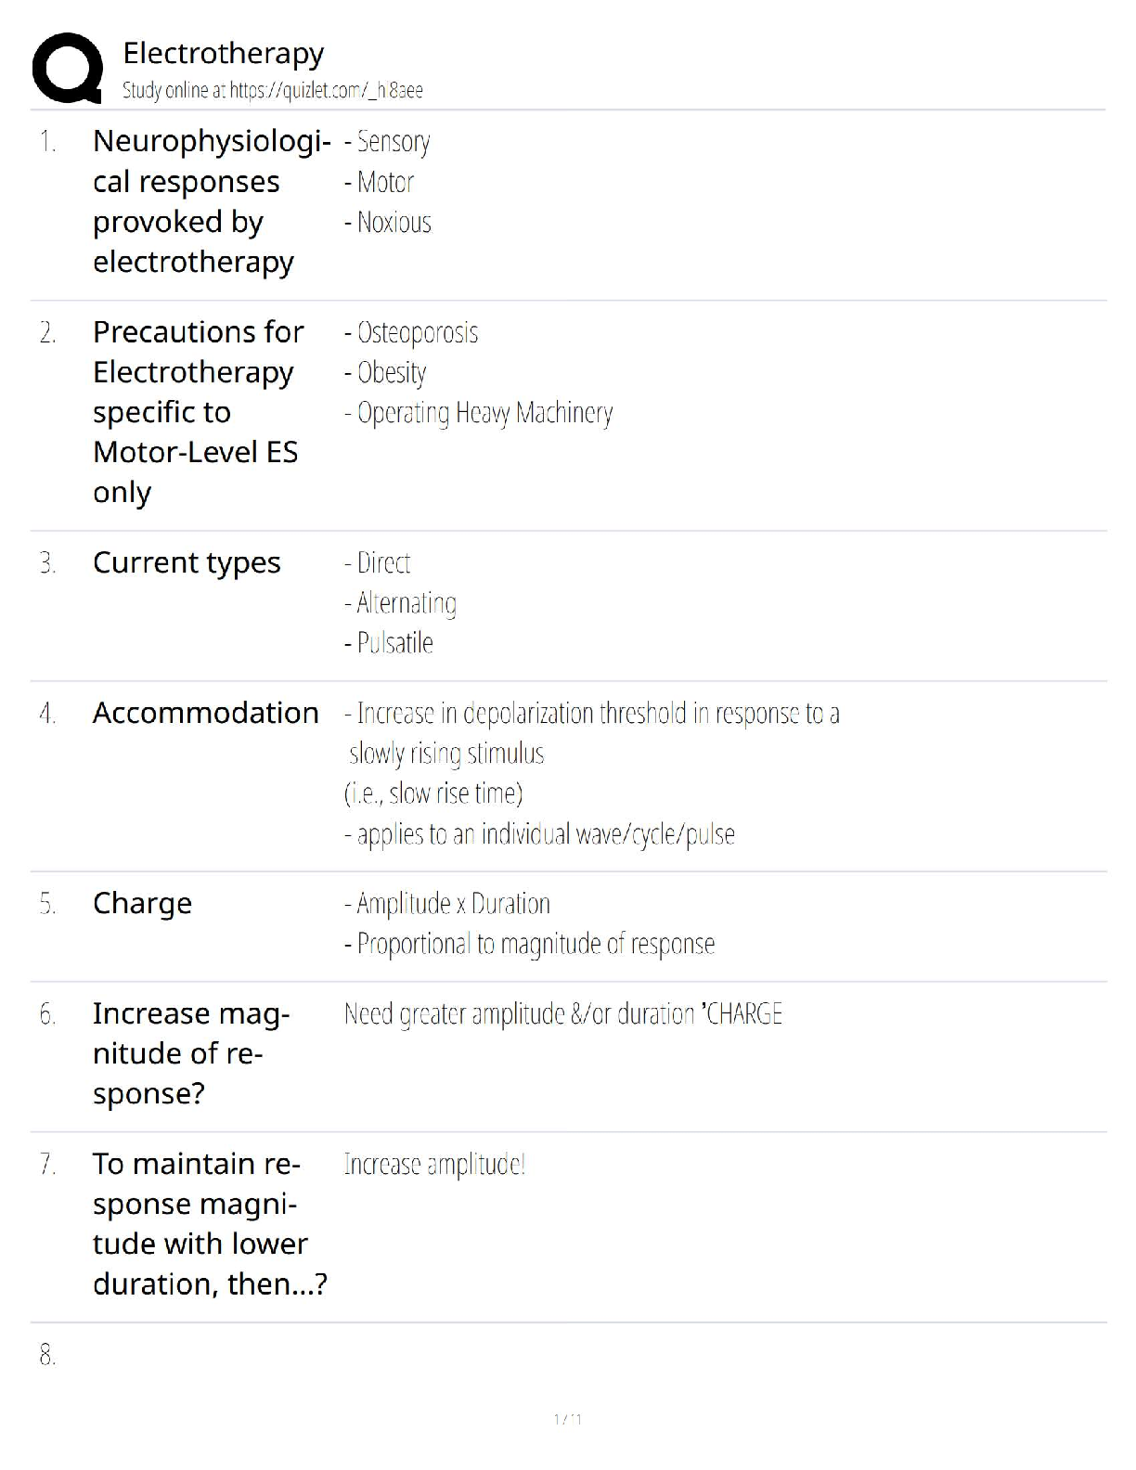Click the page number indicator at bottom
The image size is (1136, 1470).
pyautogui.click(x=568, y=1419)
